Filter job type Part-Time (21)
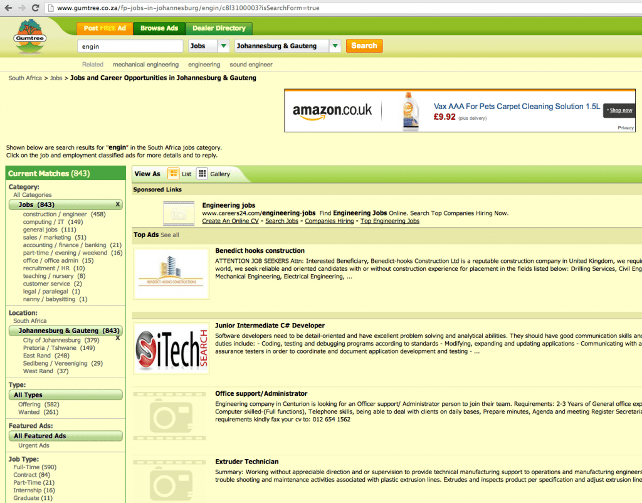Screen dimensions: 642x503 (34, 482)
